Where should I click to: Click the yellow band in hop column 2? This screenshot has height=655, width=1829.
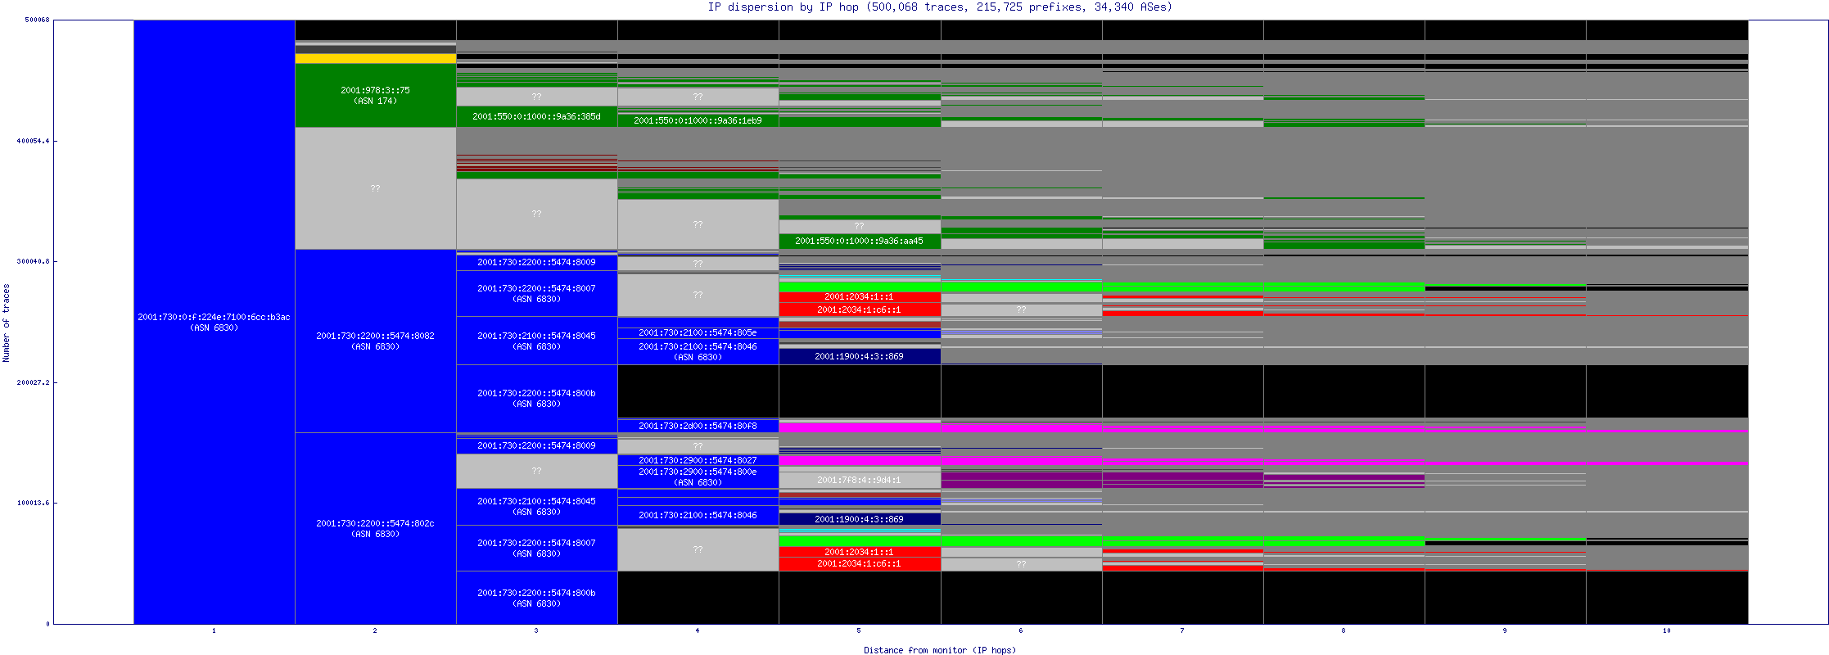(375, 58)
